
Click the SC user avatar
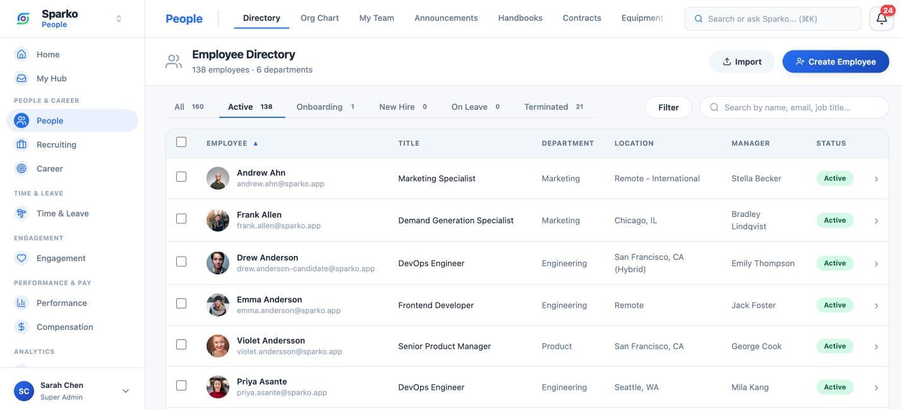[24, 391]
